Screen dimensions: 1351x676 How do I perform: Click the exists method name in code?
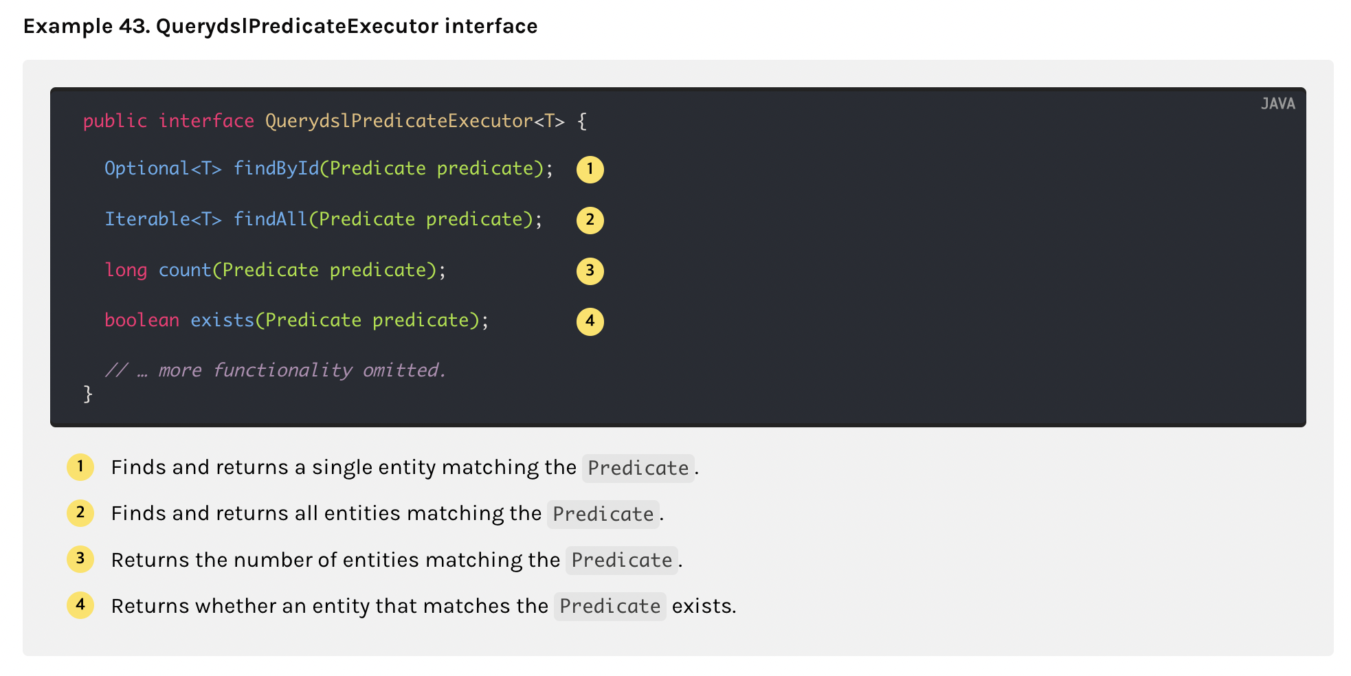click(222, 320)
